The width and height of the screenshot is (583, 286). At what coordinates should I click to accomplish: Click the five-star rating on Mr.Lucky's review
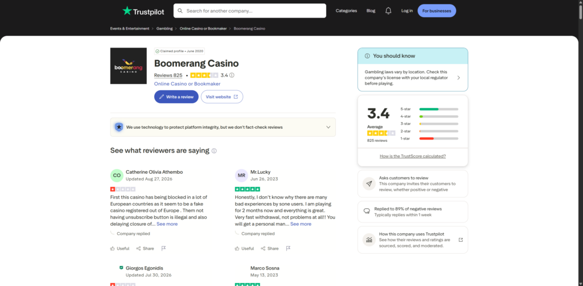247,189
